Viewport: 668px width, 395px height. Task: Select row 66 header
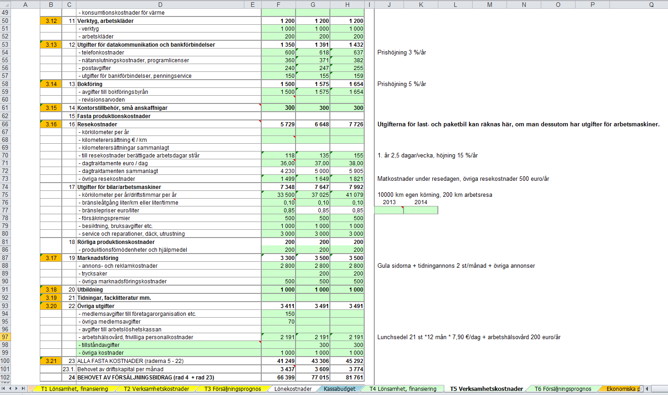pos(5,124)
